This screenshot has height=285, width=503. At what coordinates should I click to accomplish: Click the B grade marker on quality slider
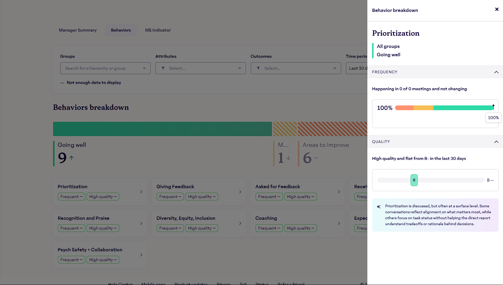414,180
